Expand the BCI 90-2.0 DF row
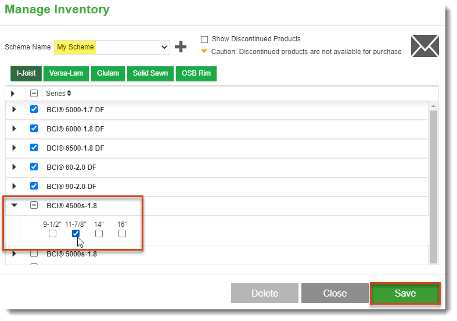 pyautogui.click(x=14, y=186)
